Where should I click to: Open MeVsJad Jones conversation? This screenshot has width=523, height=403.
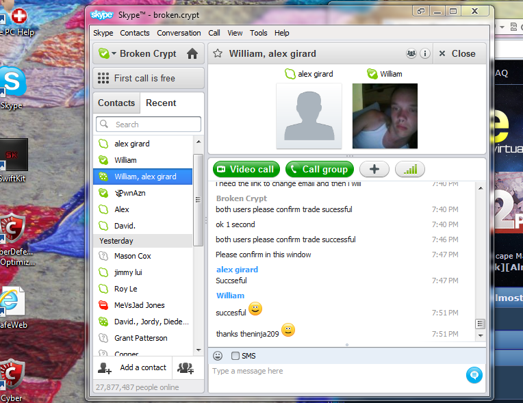143,305
